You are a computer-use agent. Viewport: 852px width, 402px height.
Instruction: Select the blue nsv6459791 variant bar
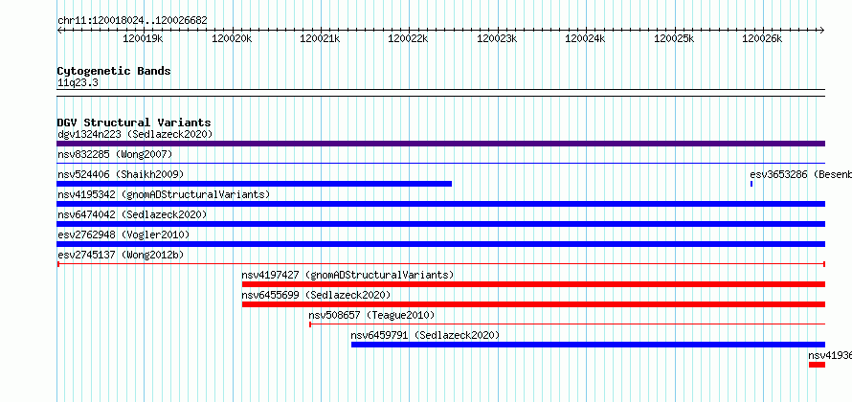point(588,345)
